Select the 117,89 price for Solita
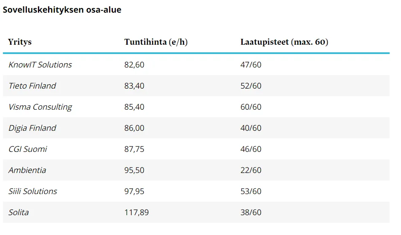Viewport: 401px width, 235px height. (x=136, y=212)
